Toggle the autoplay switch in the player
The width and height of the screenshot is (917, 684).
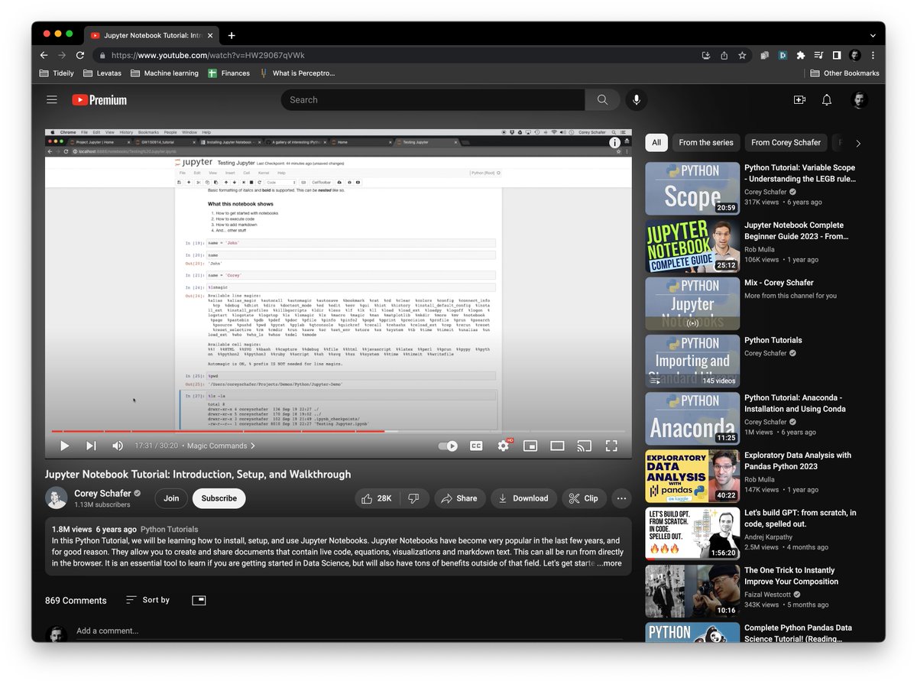pyautogui.click(x=448, y=446)
